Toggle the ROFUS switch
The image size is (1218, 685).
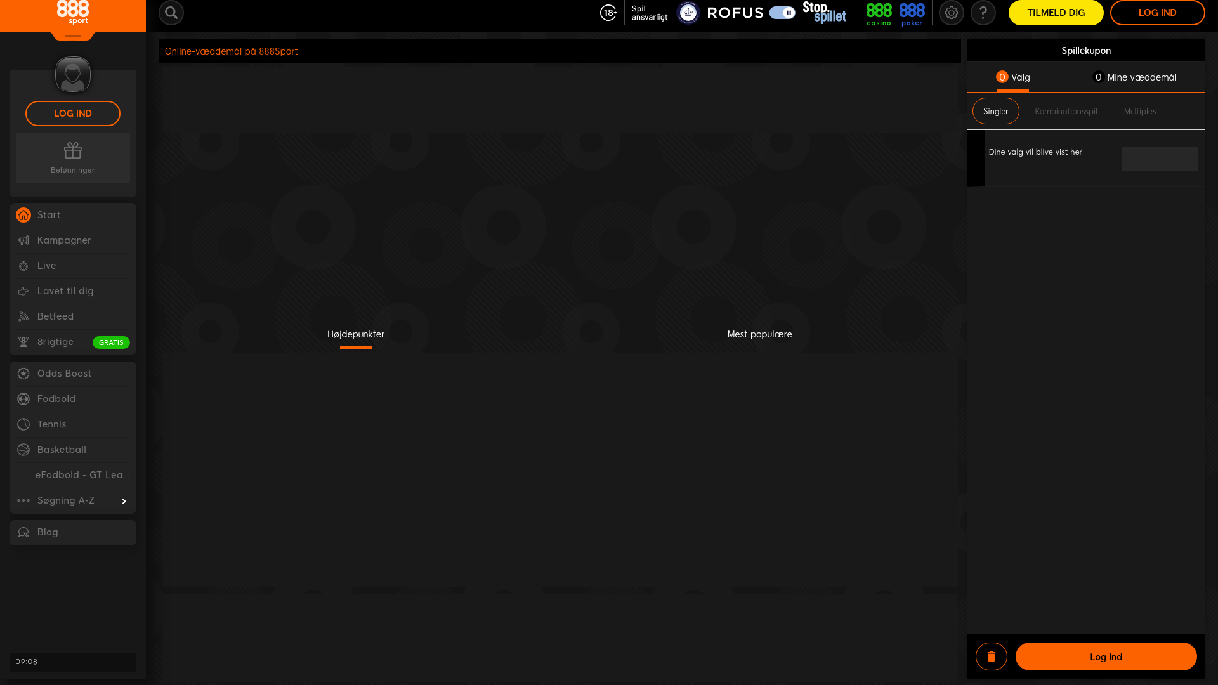782,13
